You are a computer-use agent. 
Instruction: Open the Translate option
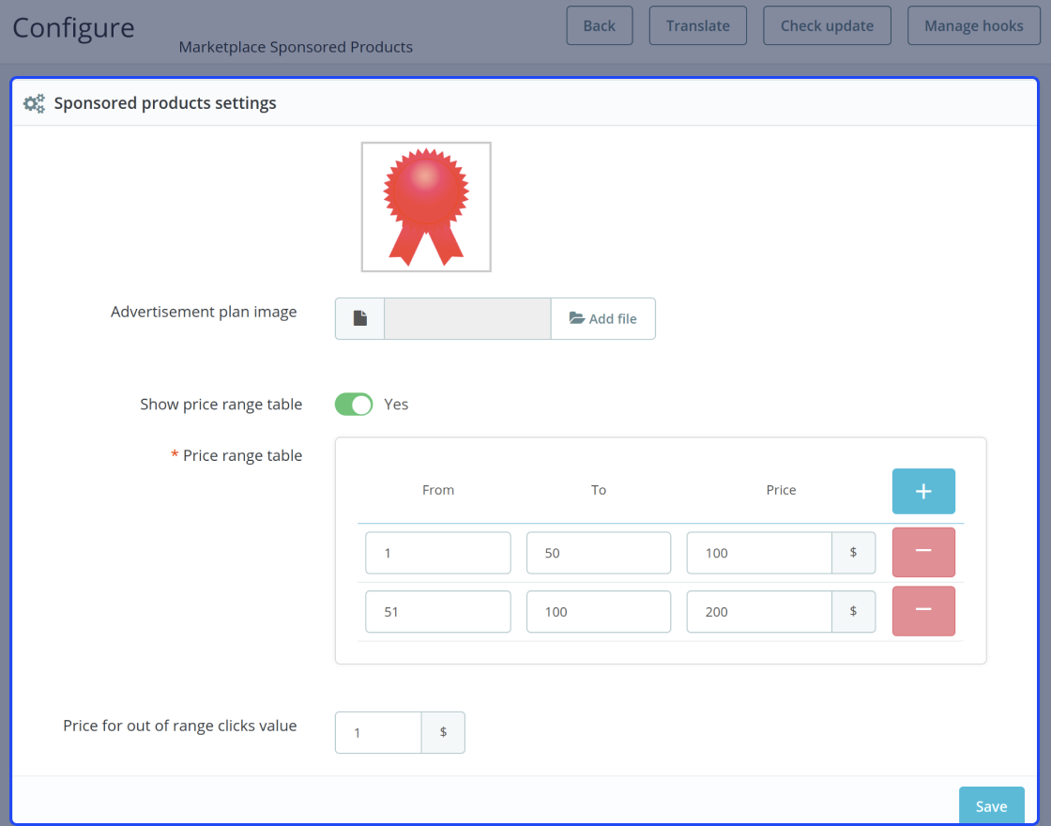point(698,25)
